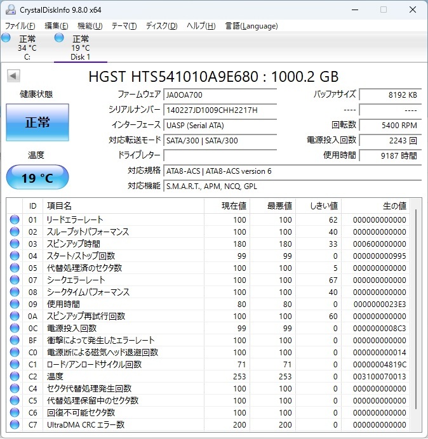Screen dimensions: 428x439
Task: Click status orb in row C1 ロード/アンロードサイクル回数
Action: coord(15,364)
